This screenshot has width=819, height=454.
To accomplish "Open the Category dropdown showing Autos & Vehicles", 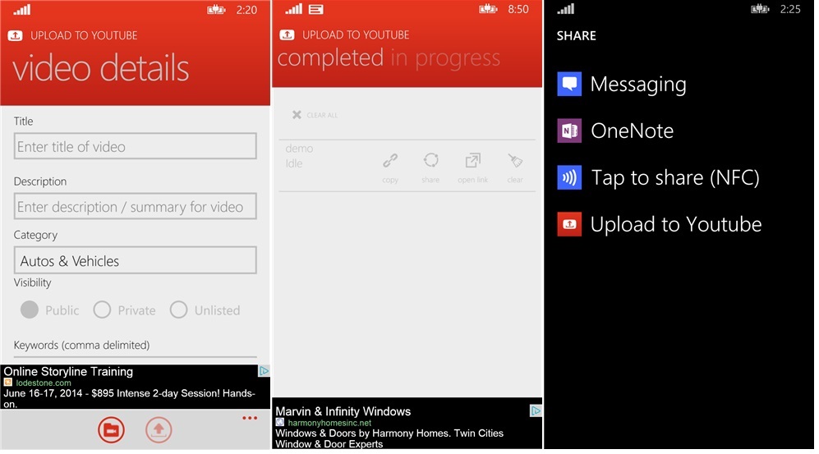I will [x=135, y=261].
